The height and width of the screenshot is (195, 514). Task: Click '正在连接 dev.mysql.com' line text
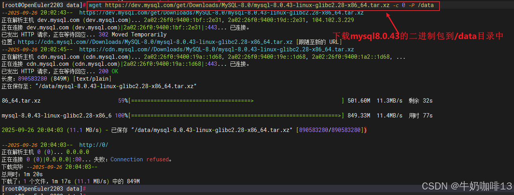(125, 27)
